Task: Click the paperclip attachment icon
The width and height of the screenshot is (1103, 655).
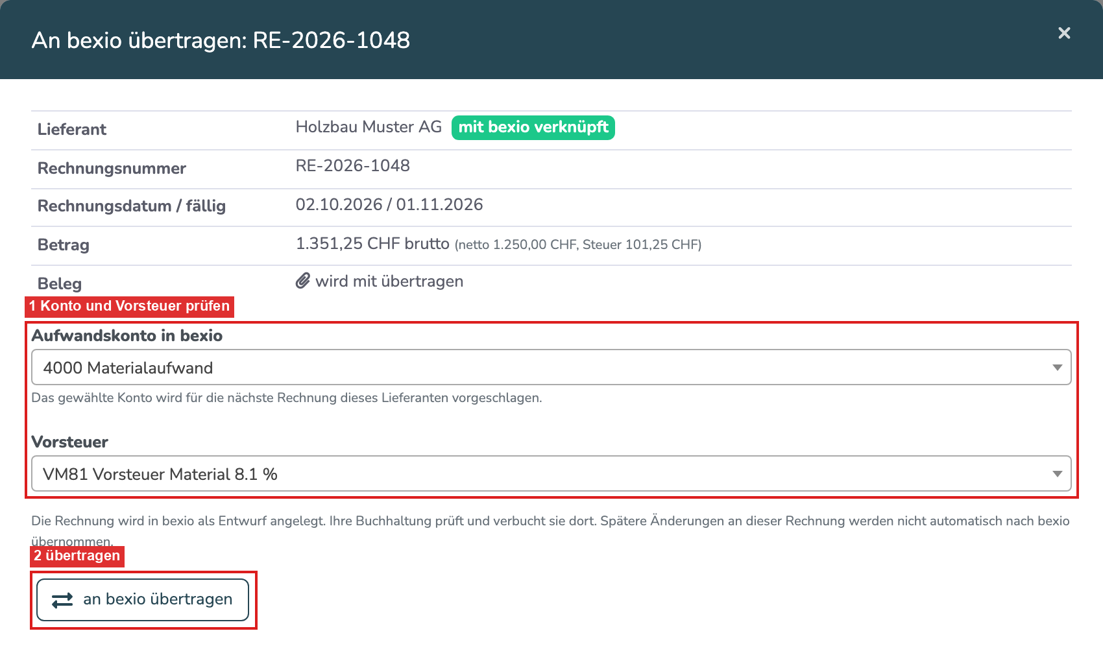Action: [303, 281]
